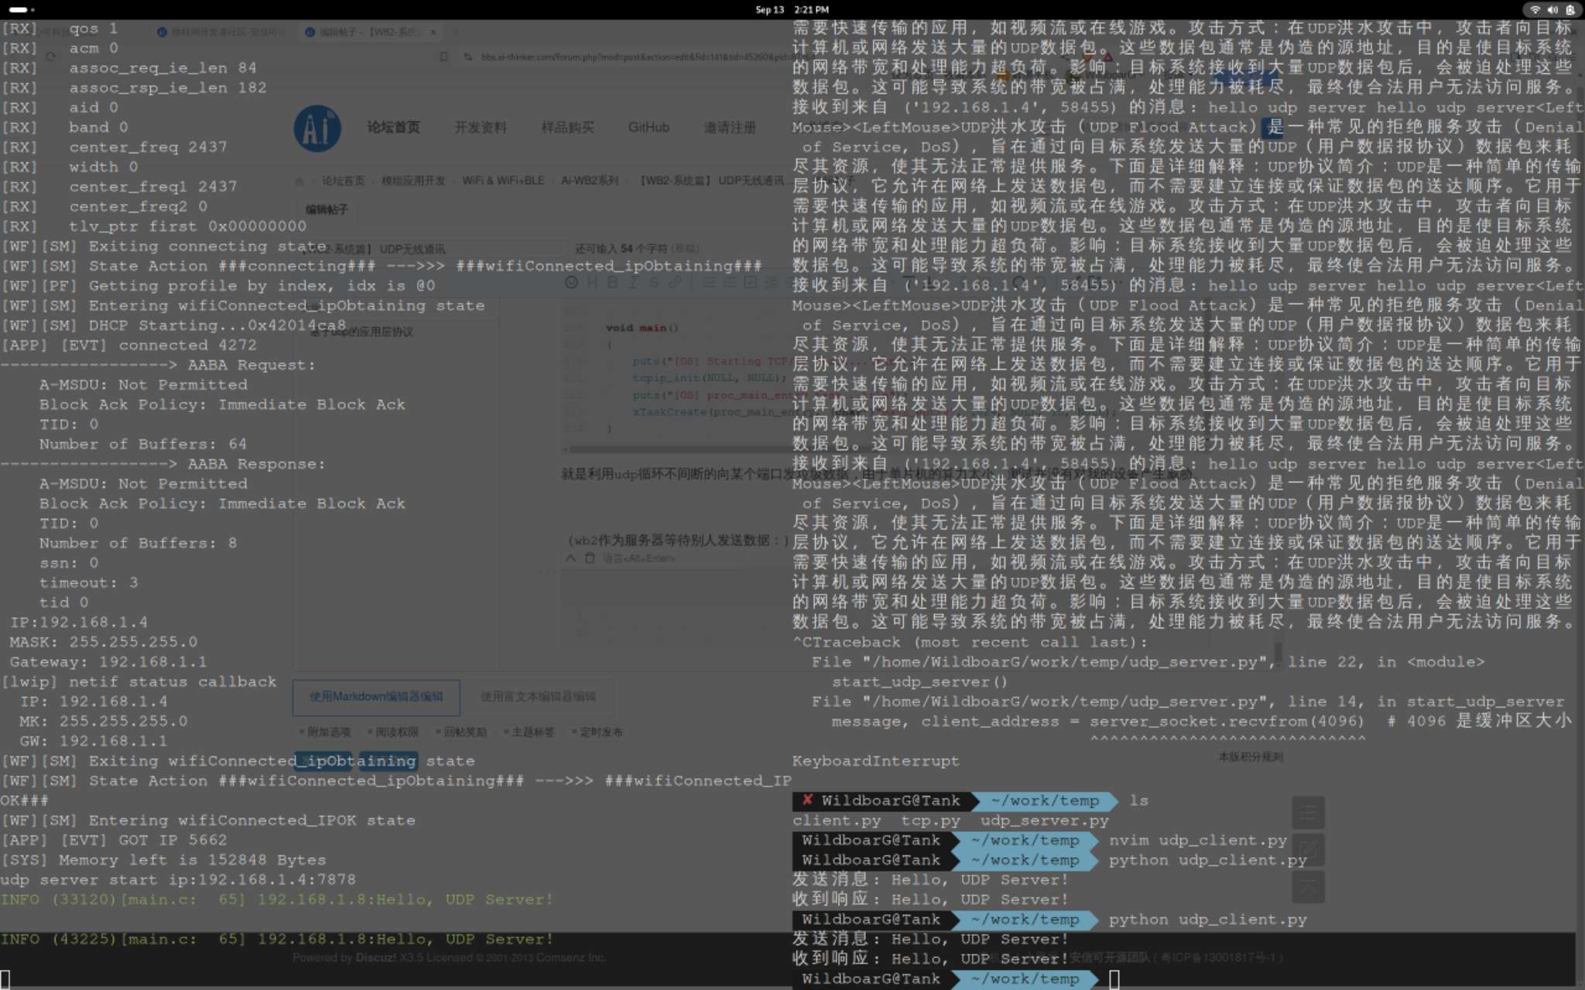Expand the 主题标签 section
The image size is (1585, 990).
tap(529, 732)
